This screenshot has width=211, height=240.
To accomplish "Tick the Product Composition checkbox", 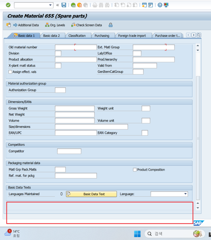I will [x=135, y=169].
